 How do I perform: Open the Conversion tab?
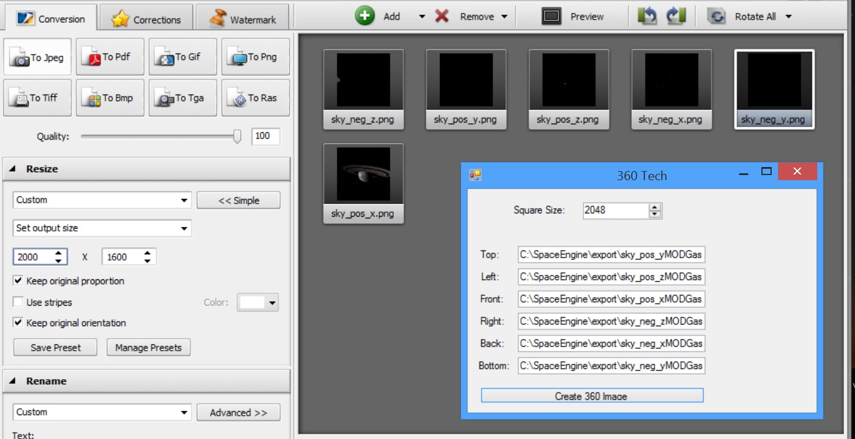coord(50,18)
